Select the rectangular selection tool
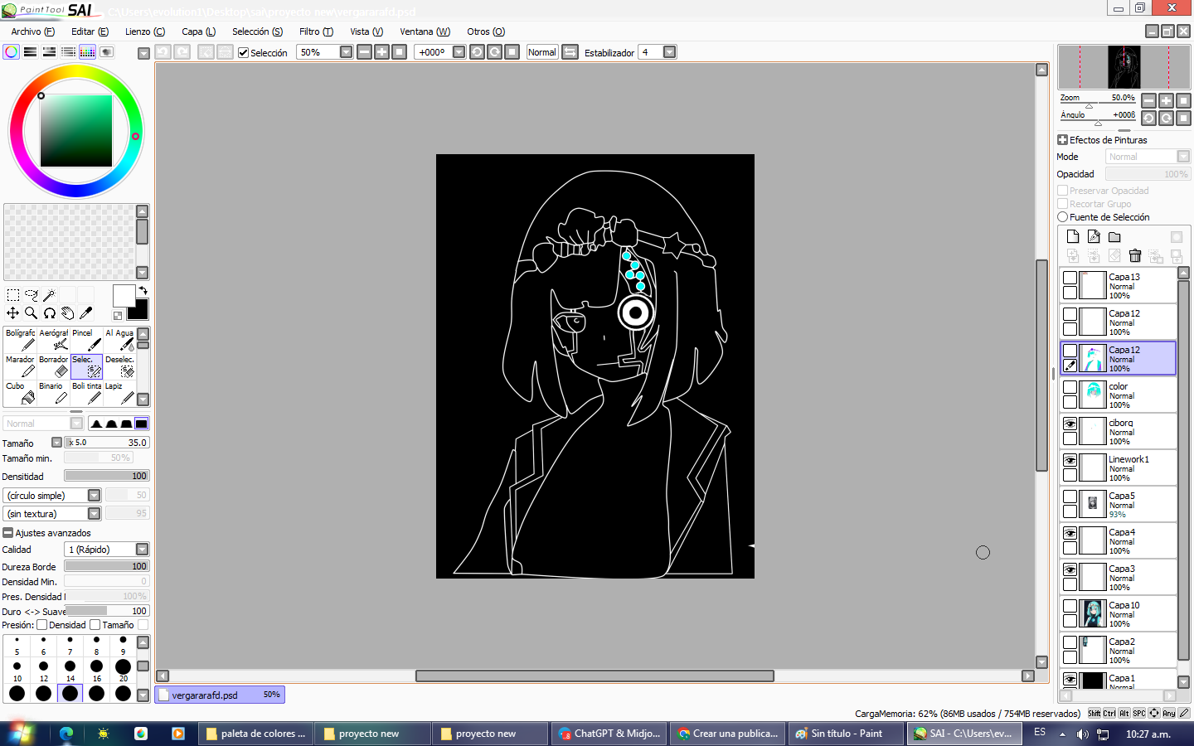The width and height of the screenshot is (1194, 746). click(x=13, y=295)
